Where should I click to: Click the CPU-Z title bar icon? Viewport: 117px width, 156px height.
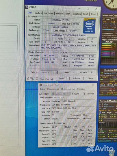pos(27,7)
